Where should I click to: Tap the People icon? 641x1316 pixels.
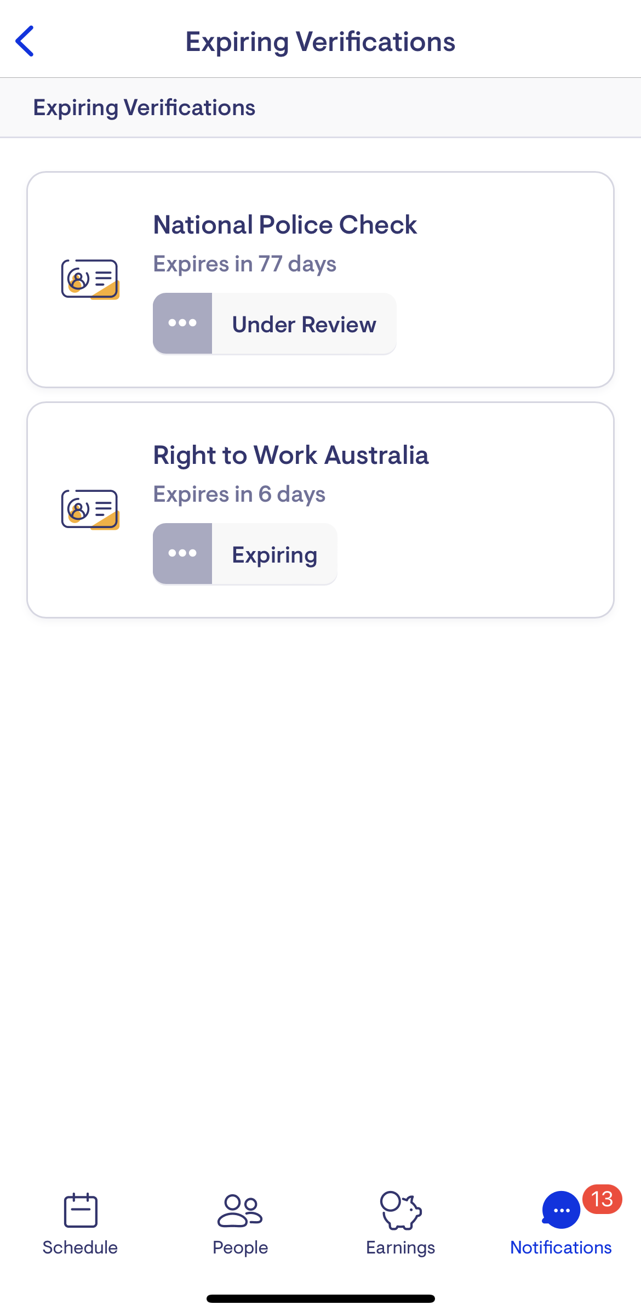pyautogui.click(x=240, y=1210)
